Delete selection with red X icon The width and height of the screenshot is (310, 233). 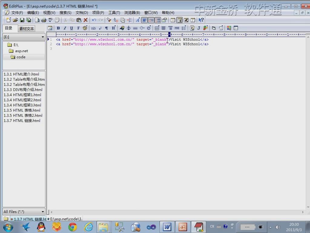pyautogui.click(x=86, y=20)
